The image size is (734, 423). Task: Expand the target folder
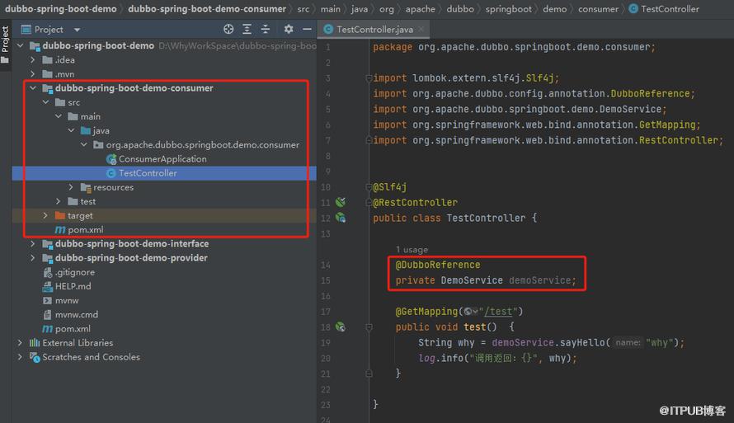[45, 215]
